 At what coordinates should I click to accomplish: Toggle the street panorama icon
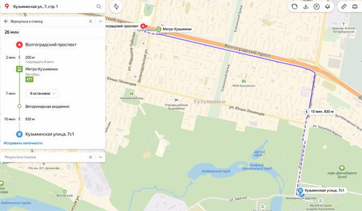click(x=306, y=7)
